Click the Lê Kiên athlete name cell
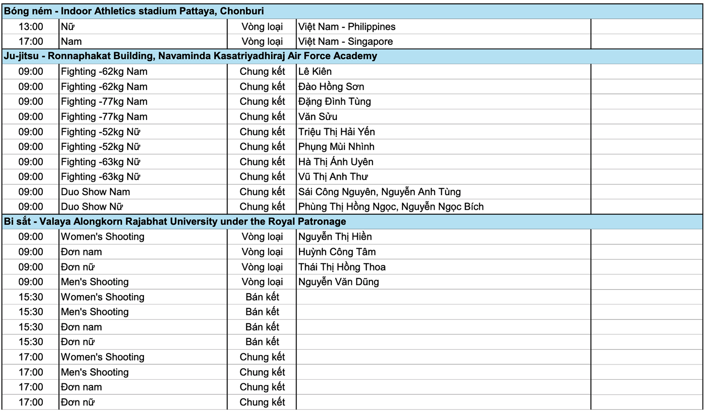This screenshot has height=415, width=707. tap(315, 71)
